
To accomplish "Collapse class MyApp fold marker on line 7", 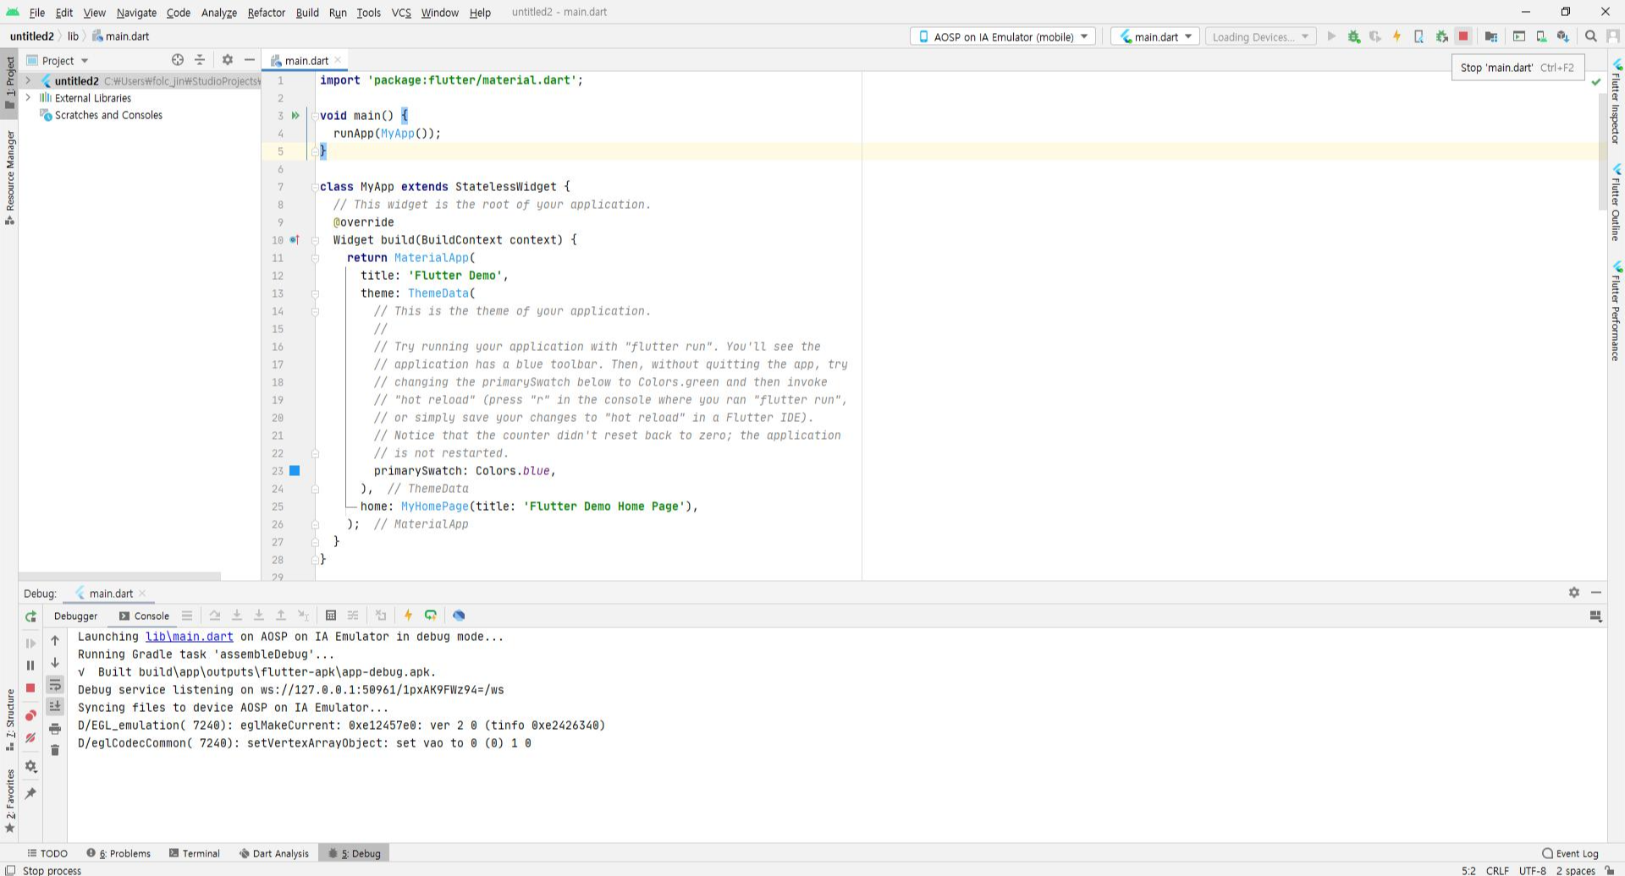I will coord(315,187).
